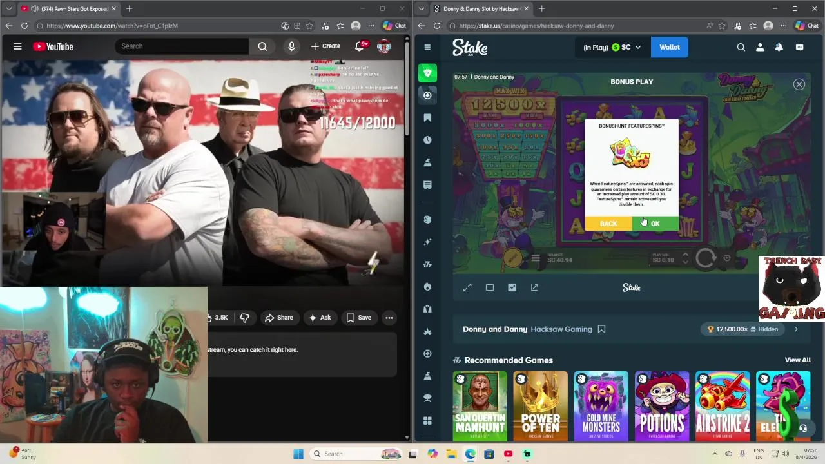Open a new tab in Stake window

click(541, 8)
